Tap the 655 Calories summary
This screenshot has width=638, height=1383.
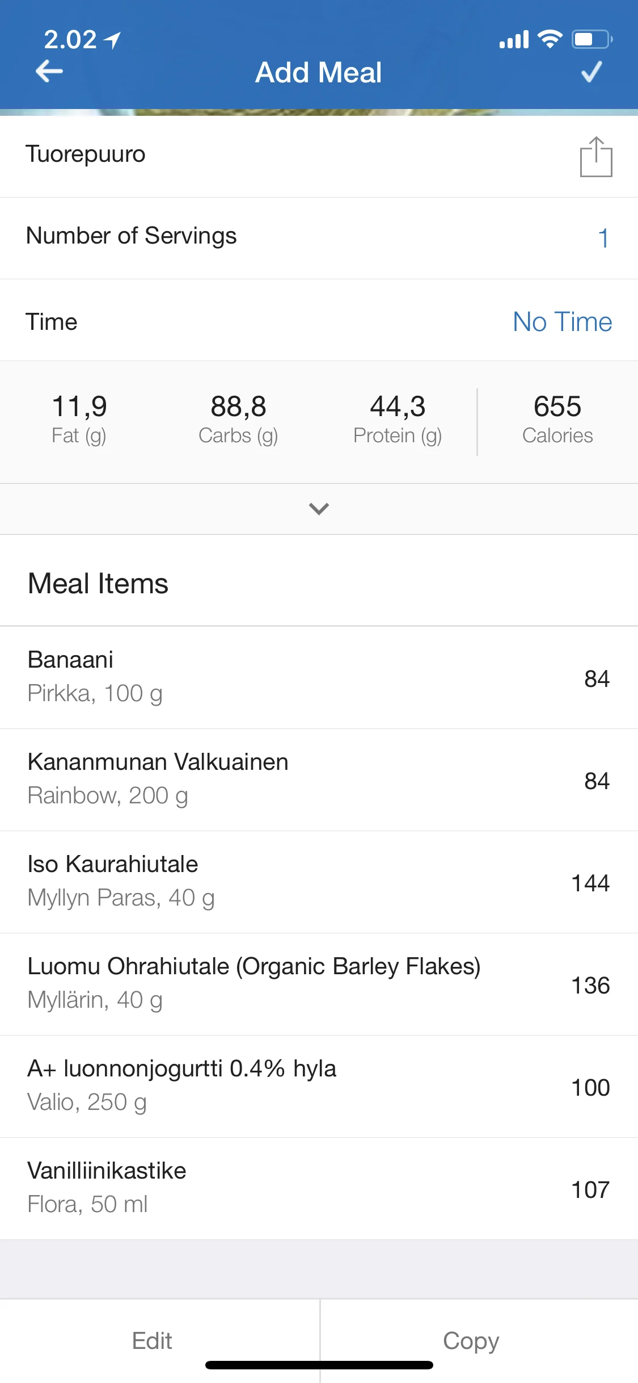point(557,420)
